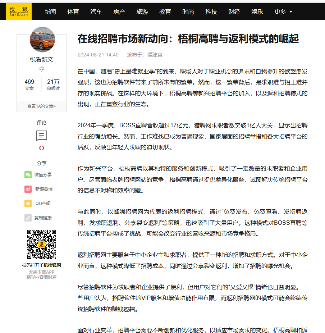This screenshot has height=333, width=325.
Task: Select the 科技 nav item
Action: point(211,12)
